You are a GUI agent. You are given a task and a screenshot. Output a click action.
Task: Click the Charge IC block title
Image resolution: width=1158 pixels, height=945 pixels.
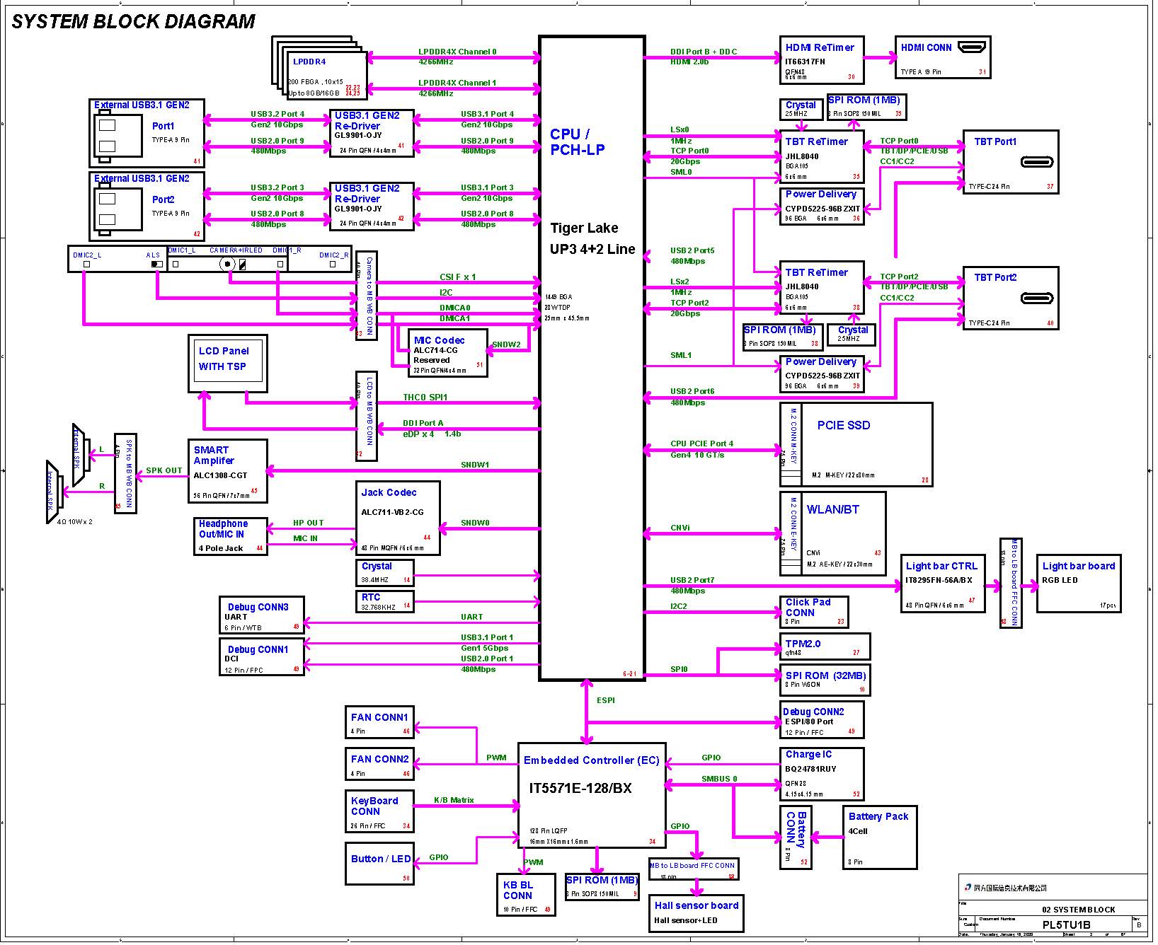tap(808, 754)
